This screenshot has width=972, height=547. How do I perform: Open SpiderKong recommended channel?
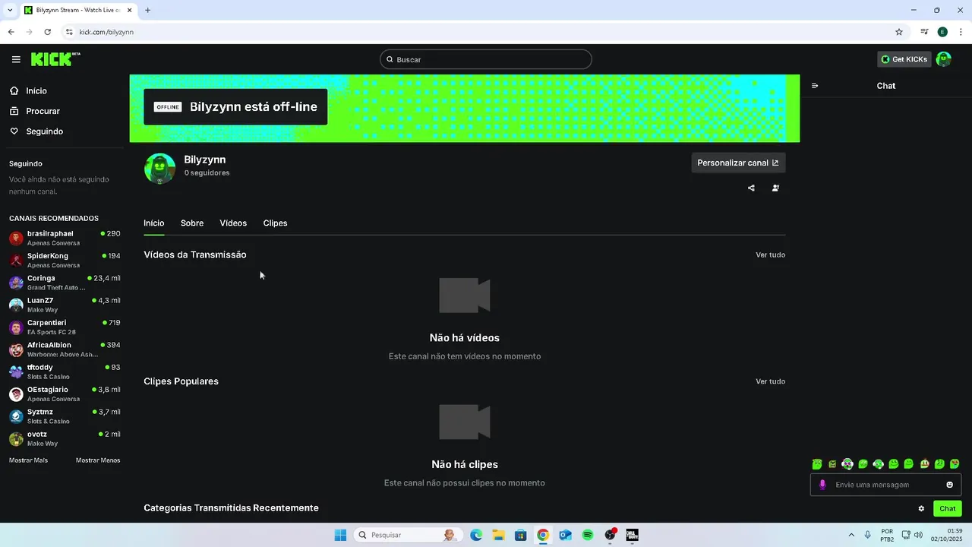pos(65,261)
